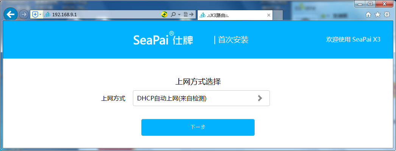Open browser tools gear menu
This screenshot has width=396, height=151.
[387, 15]
